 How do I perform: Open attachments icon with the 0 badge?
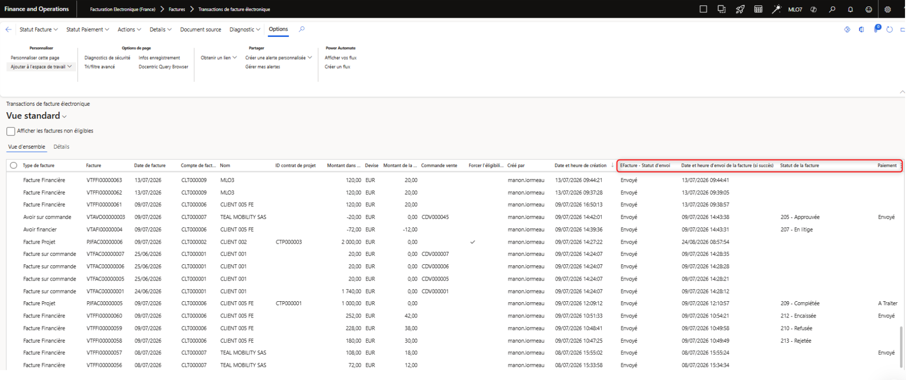pos(877,29)
